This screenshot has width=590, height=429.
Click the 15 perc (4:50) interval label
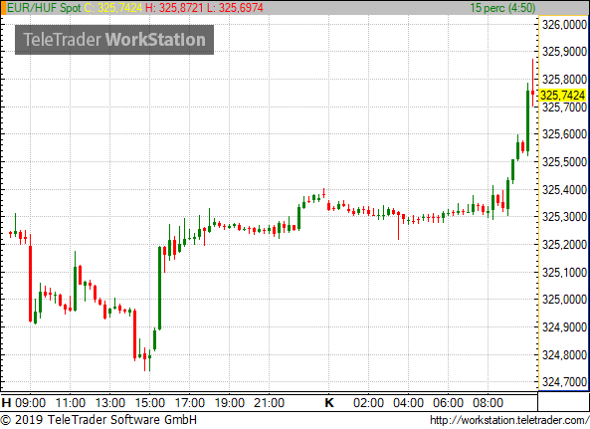tap(502, 8)
